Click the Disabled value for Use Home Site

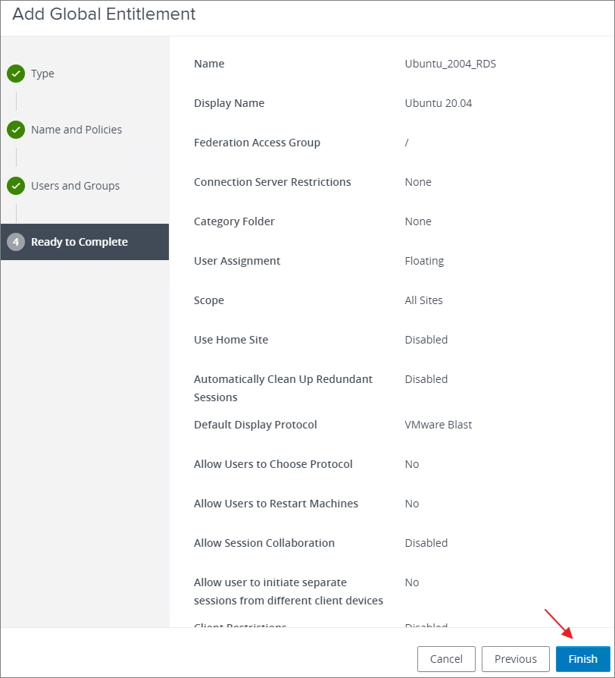[x=426, y=340]
